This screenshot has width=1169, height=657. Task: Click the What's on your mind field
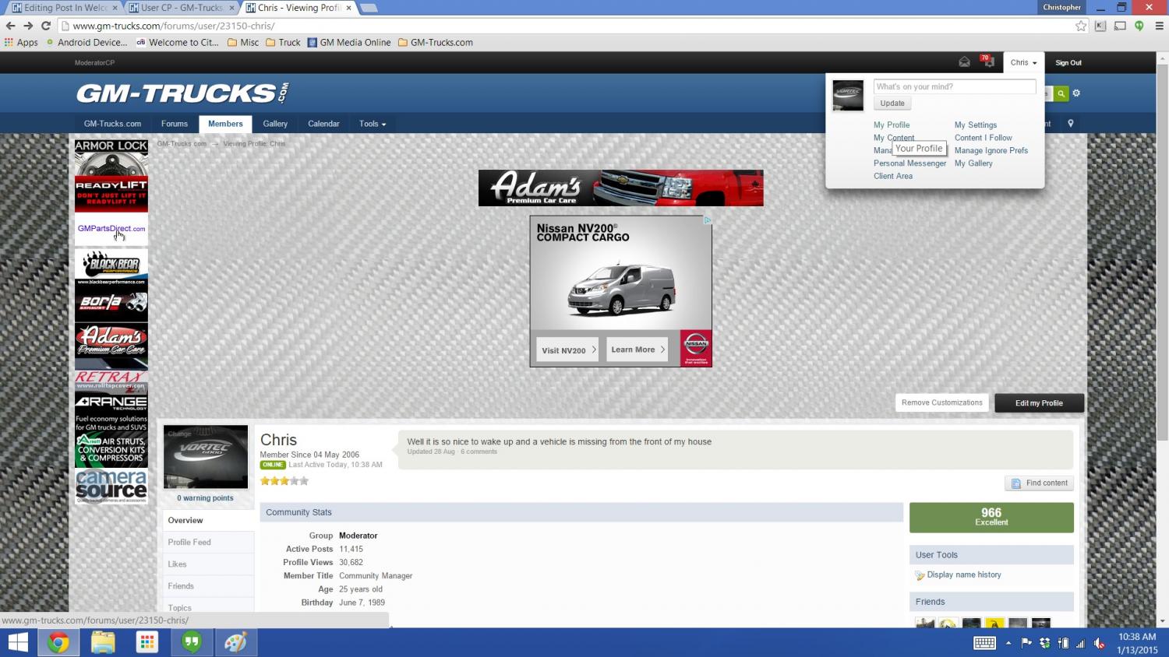pyautogui.click(x=954, y=86)
